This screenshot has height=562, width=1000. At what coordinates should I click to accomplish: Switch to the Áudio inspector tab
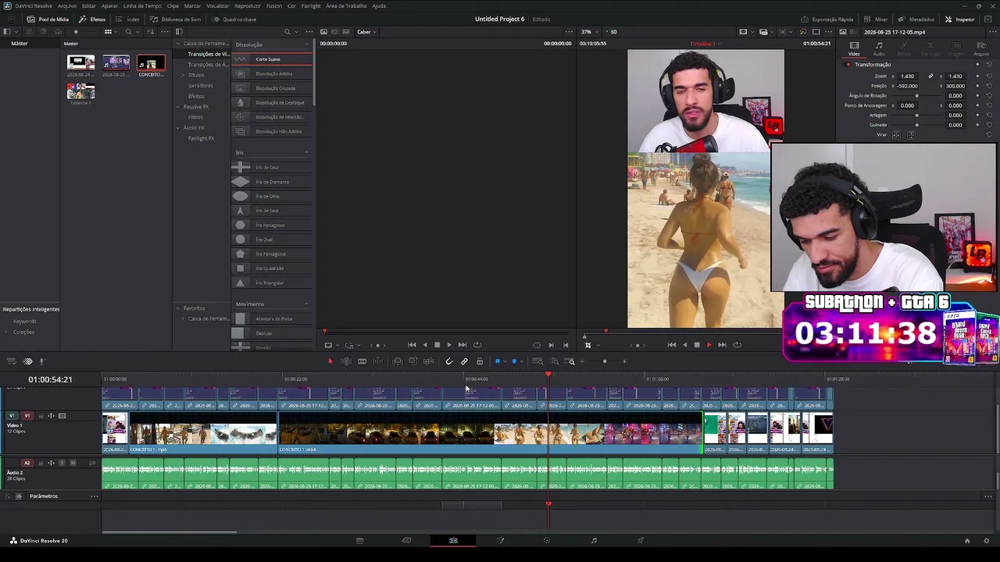click(x=879, y=48)
